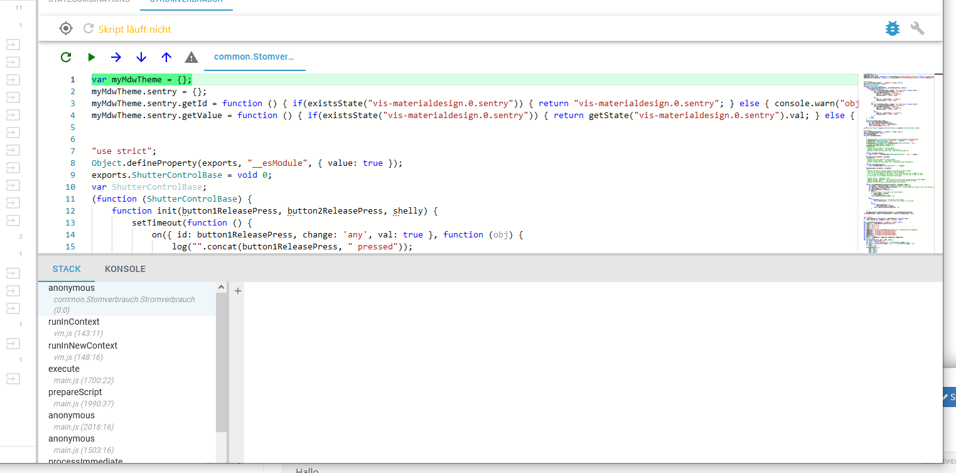Select the runInContext stack frame
The width and height of the screenshot is (956, 473).
pos(74,322)
